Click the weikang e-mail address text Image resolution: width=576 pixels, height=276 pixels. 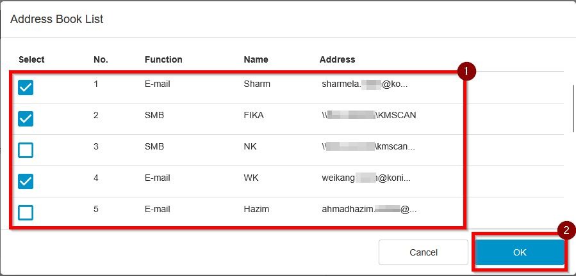coord(366,178)
